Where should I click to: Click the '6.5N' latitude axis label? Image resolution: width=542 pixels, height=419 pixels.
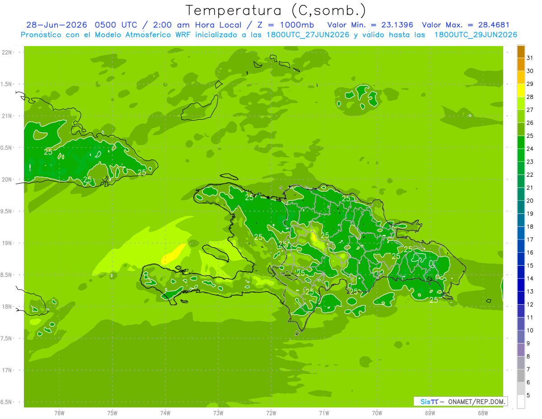tap(7, 402)
